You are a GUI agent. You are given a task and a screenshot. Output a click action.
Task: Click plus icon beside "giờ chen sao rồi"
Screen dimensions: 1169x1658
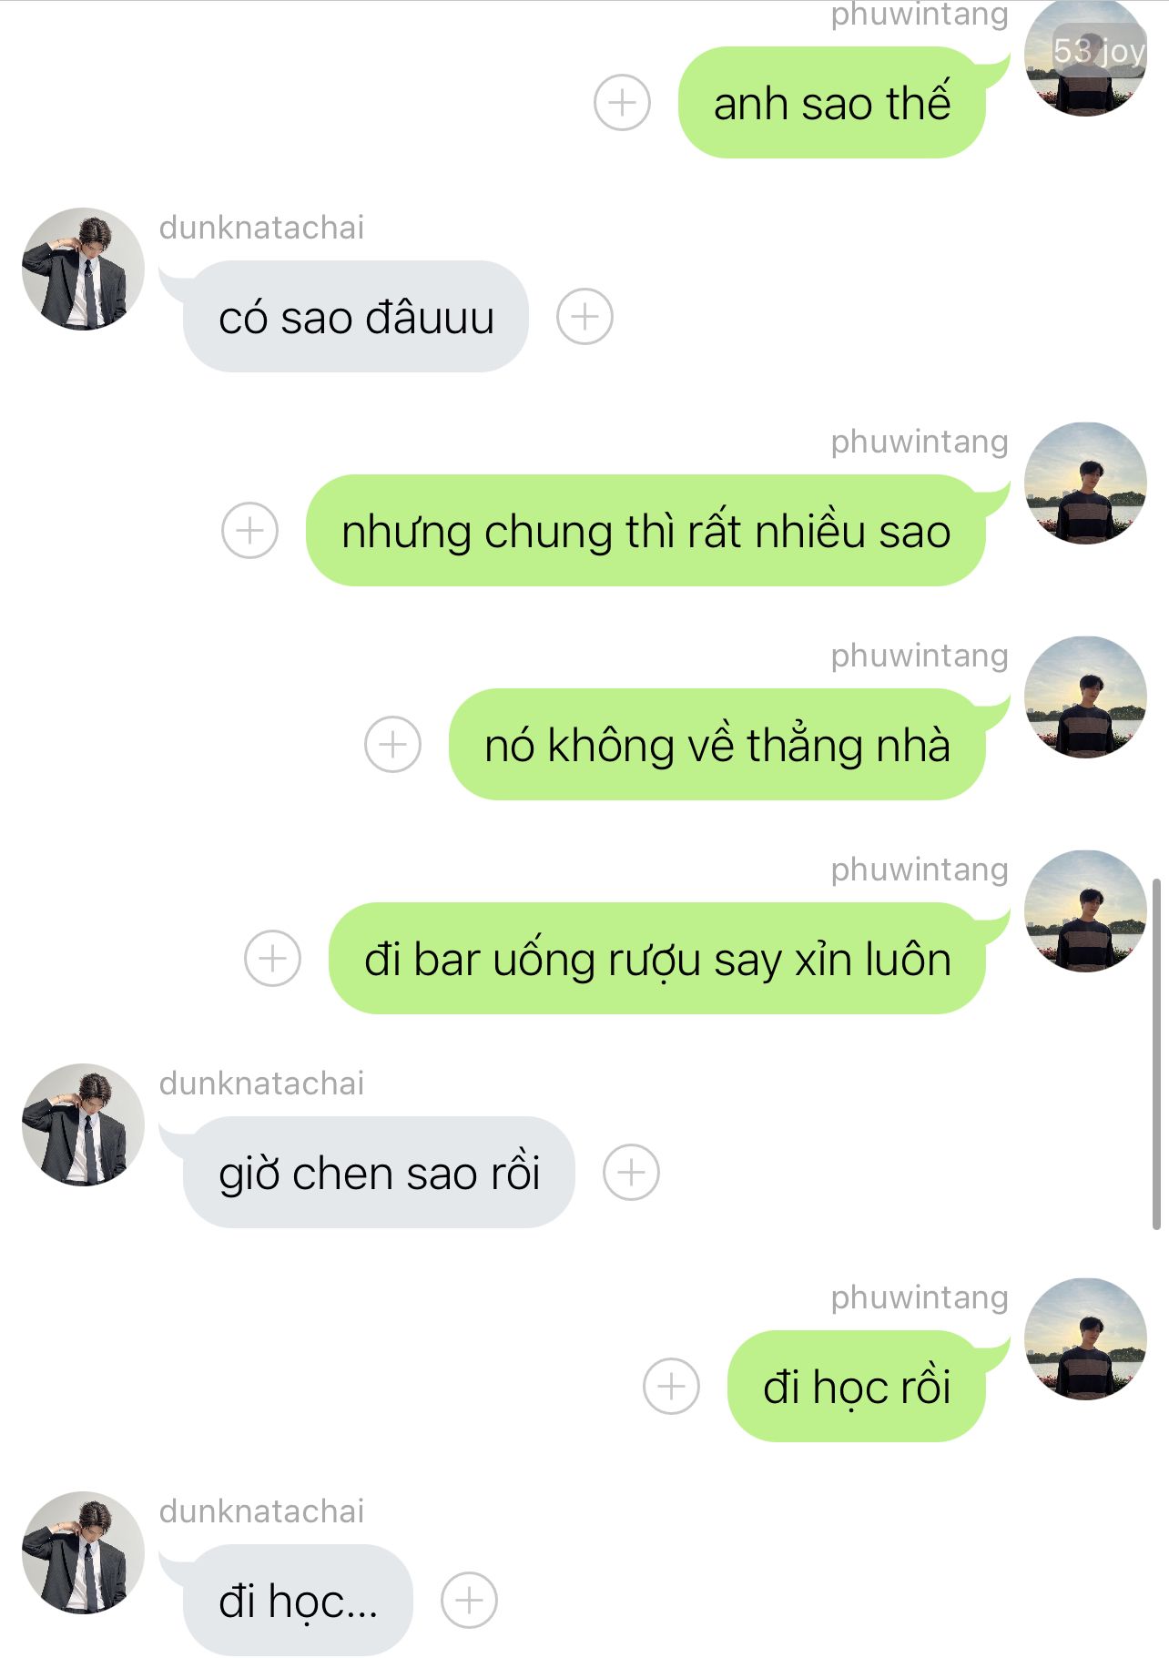(631, 1172)
